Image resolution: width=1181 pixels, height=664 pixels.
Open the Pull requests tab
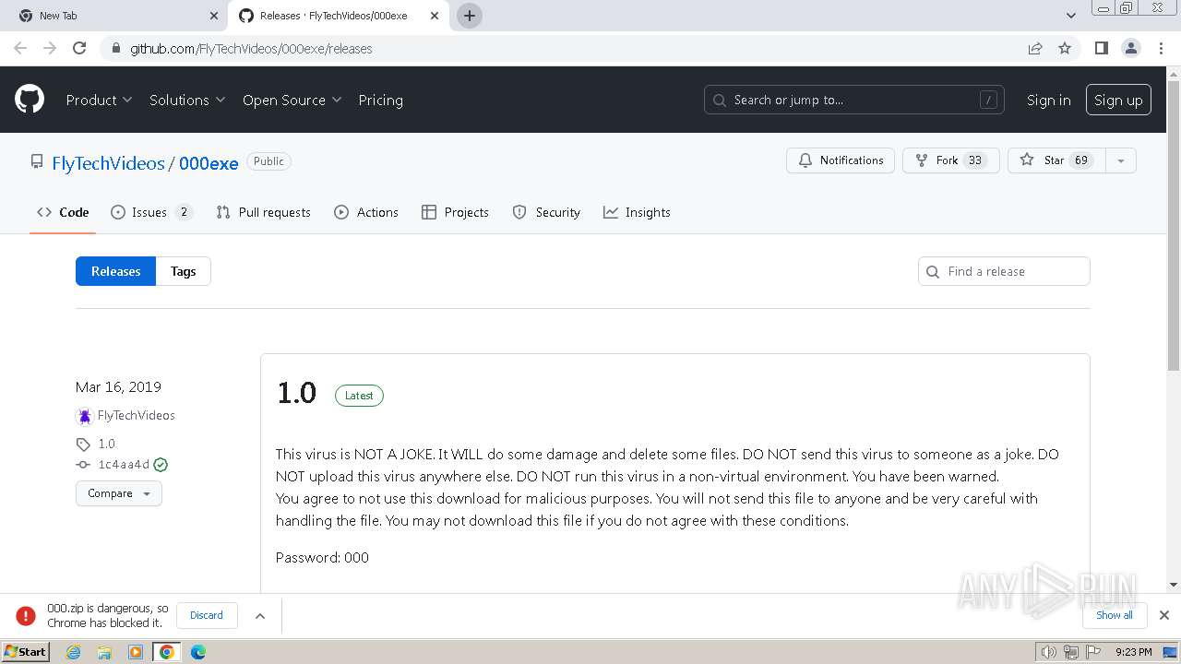(x=263, y=212)
